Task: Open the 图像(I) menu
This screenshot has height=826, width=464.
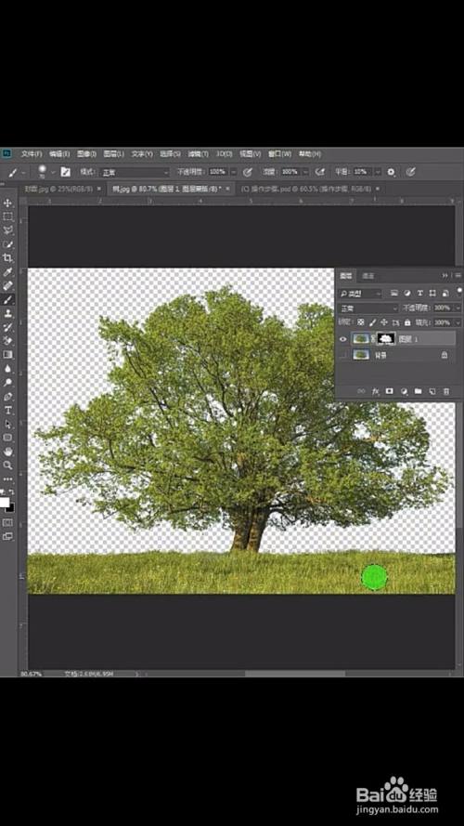Action: (x=87, y=154)
